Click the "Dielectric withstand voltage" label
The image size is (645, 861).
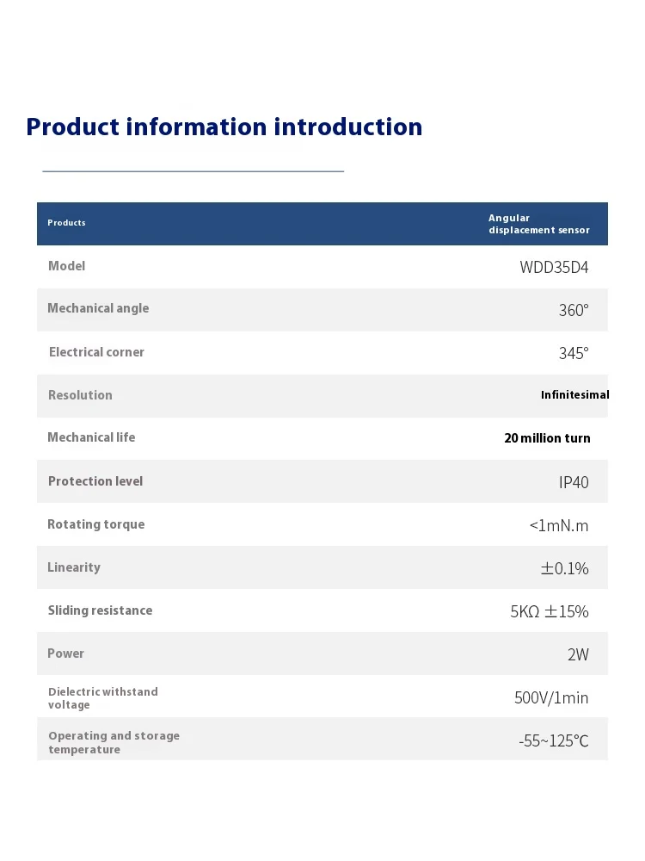click(x=102, y=698)
